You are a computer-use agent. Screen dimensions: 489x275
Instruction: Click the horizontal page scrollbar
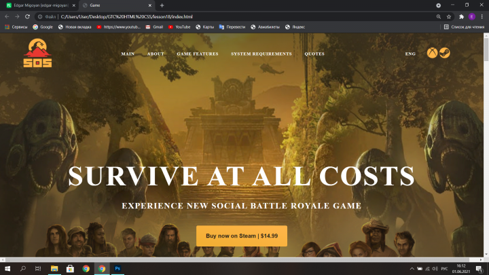pos(237,259)
